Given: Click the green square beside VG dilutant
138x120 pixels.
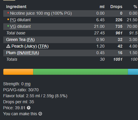Looking at the screenshot, I should pos(8,26).
